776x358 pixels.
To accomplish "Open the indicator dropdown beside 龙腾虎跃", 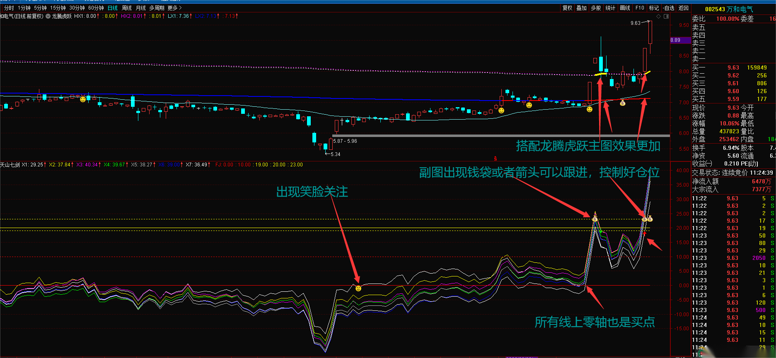I will point(48,16).
